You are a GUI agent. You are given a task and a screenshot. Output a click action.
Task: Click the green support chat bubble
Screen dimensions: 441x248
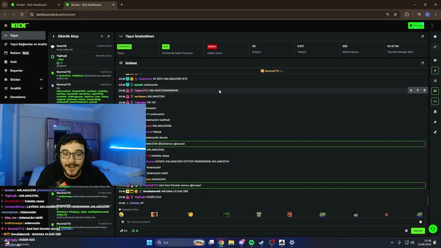[x=433, y=229]
